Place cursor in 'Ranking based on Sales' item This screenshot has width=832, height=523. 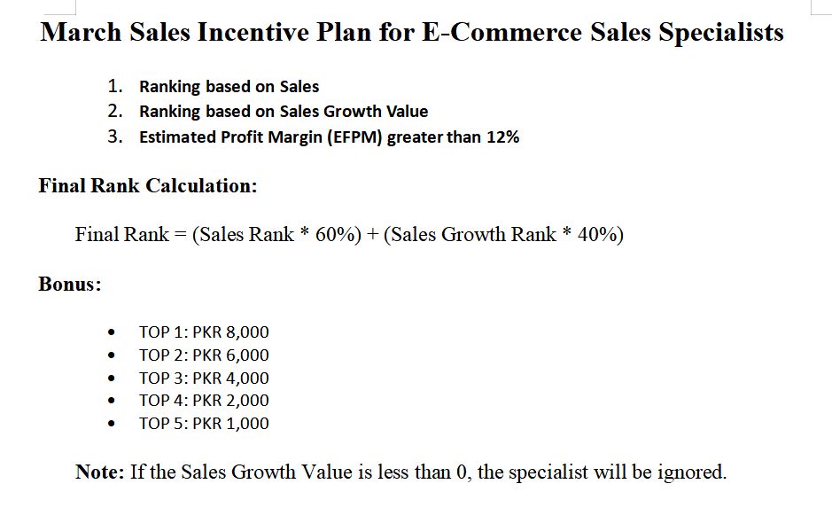coord(229,87)
